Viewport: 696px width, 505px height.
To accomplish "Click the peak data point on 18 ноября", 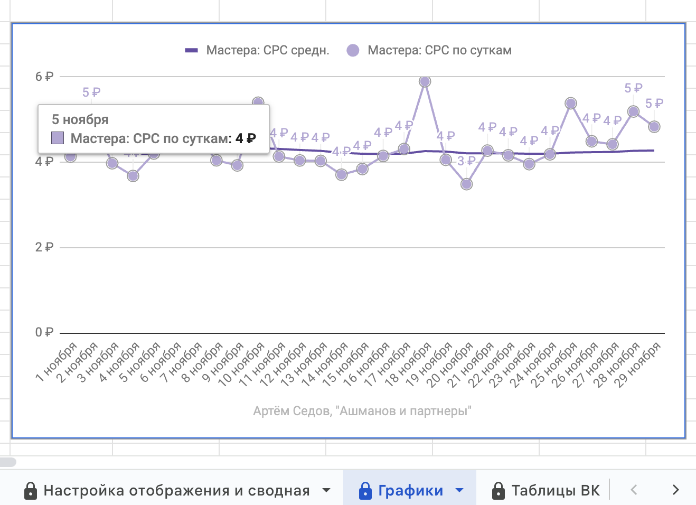I will pyautogui.click(x=425, y=81).
